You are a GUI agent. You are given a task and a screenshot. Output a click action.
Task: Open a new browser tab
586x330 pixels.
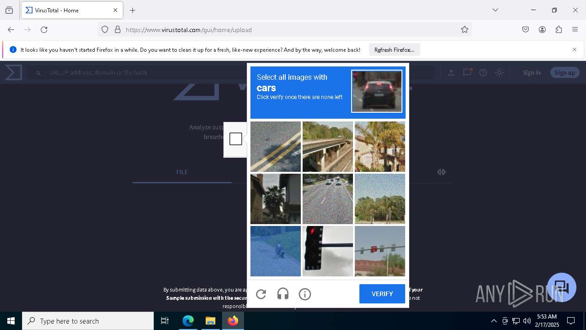(x=133, y=10)
